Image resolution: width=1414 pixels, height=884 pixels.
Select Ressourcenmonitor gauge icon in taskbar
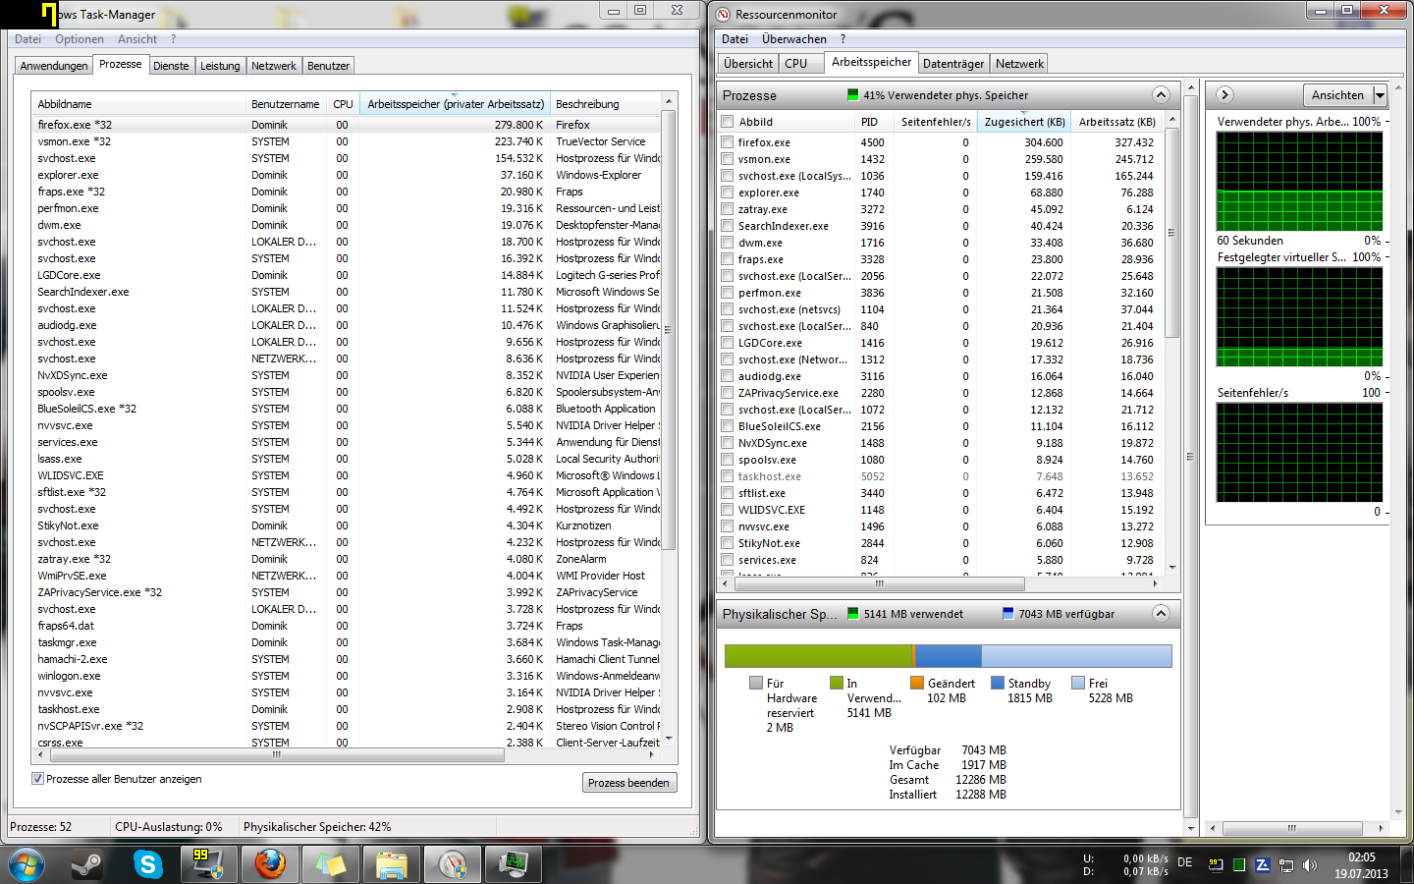453,865
